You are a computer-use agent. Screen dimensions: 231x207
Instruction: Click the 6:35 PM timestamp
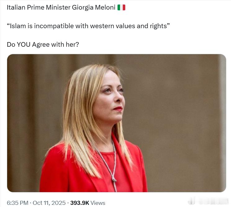point(18,203)
